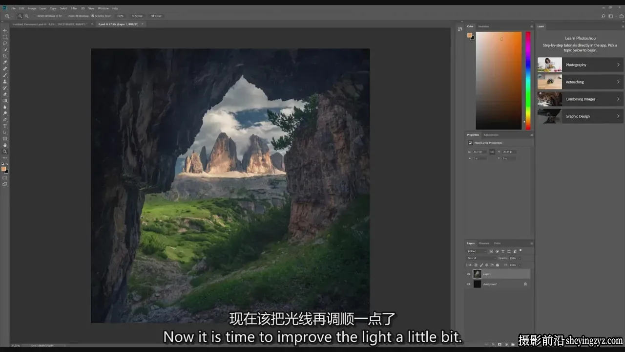The height and width of the screenshot is (352, 625).
Task: Open the Image menu
Action: [x=32, y=8]
